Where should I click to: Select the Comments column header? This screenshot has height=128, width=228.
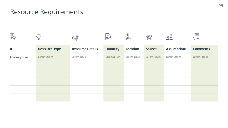coord(201,49)
